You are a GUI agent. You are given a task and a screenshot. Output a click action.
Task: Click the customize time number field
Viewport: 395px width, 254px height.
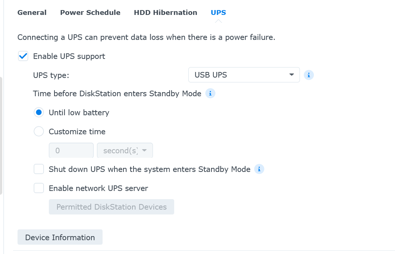71,151
